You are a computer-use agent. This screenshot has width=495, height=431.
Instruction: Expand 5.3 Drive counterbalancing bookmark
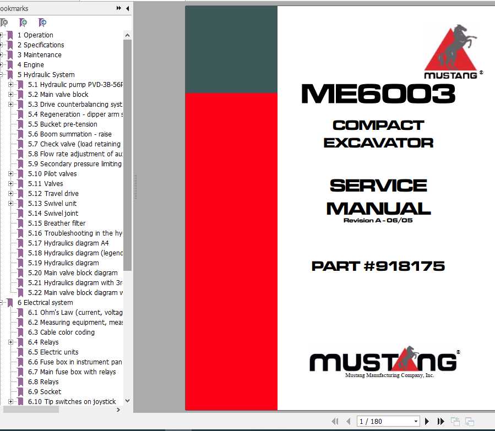click(x=10, y=104)
